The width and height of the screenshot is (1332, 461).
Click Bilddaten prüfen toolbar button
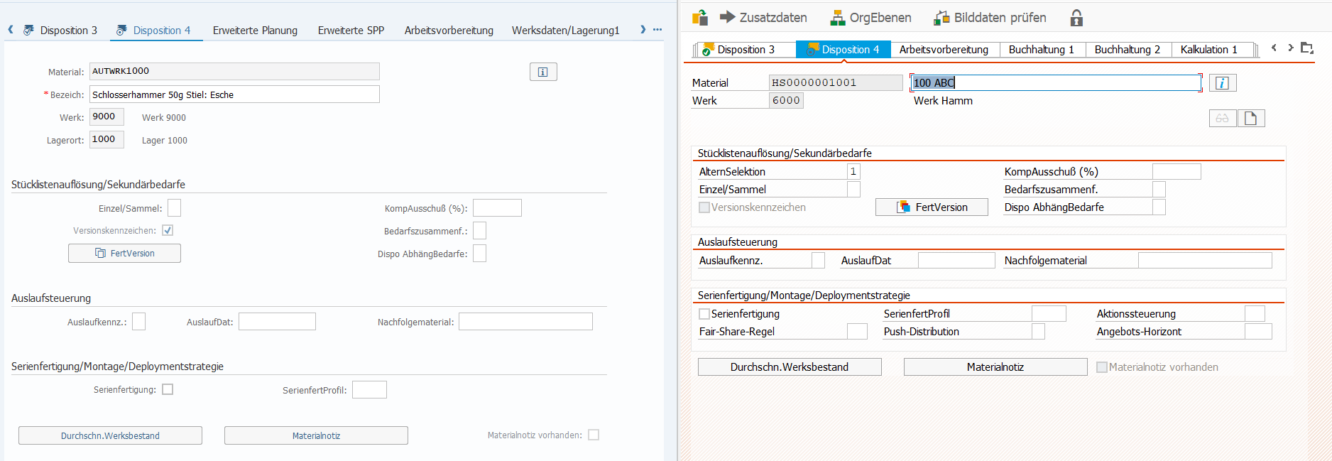[990, 18]
